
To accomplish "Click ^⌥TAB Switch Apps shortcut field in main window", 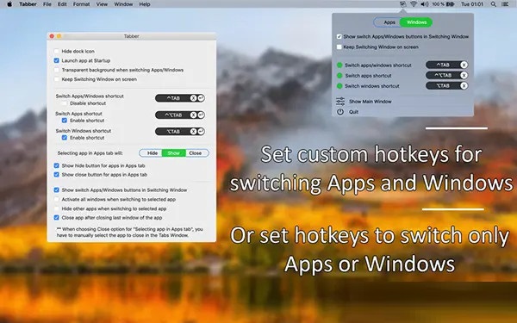I will 180,115.
